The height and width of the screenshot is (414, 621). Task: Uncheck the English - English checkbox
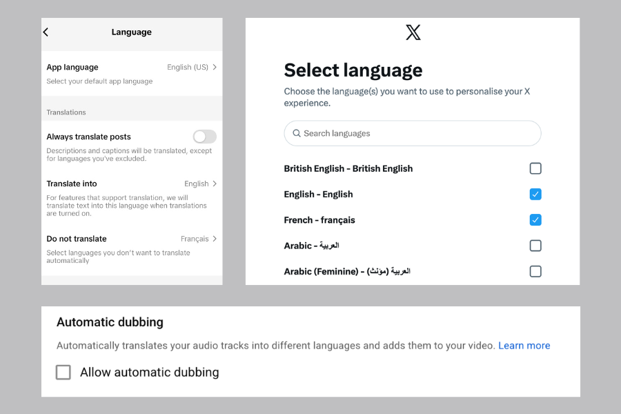click(535, 194)
